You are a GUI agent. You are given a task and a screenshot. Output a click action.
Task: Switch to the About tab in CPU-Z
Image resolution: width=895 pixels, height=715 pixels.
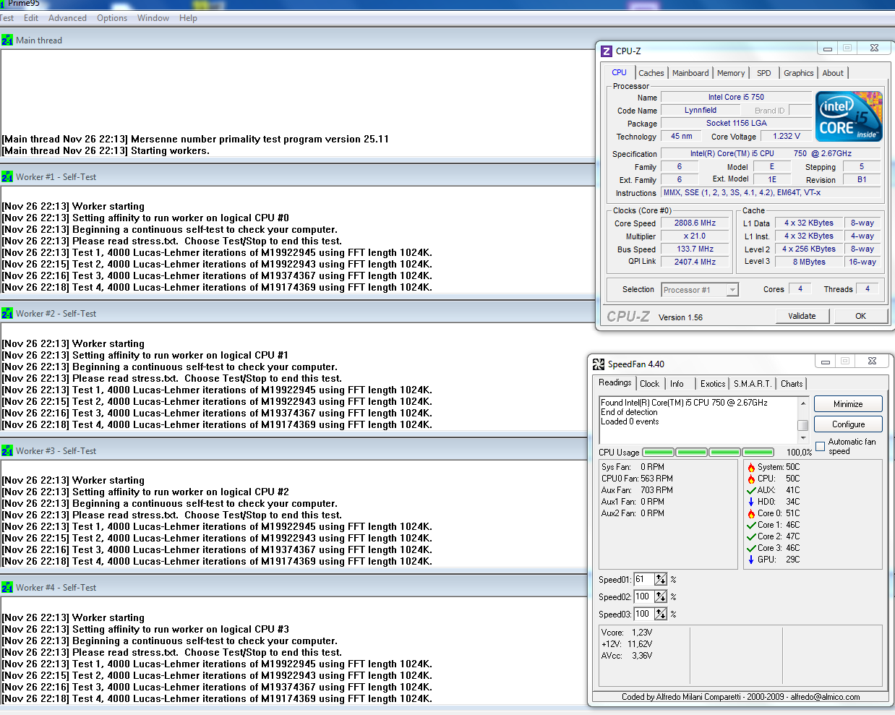point(833,73)
